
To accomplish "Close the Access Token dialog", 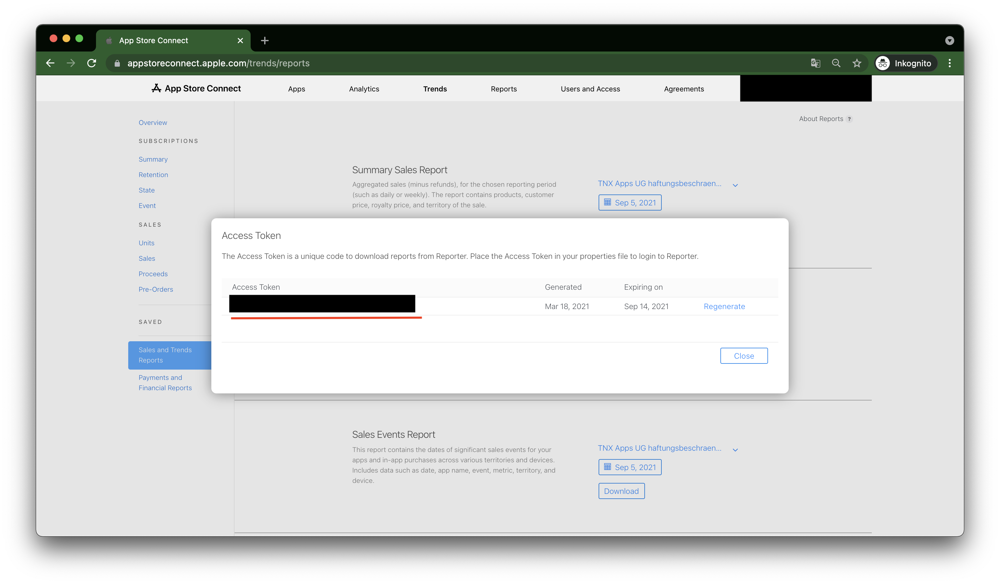I will 744,356.
